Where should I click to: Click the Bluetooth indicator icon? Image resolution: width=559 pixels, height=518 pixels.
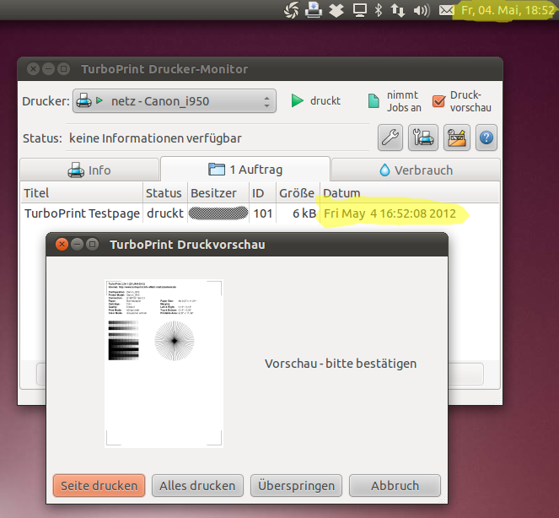pos(379,10)
